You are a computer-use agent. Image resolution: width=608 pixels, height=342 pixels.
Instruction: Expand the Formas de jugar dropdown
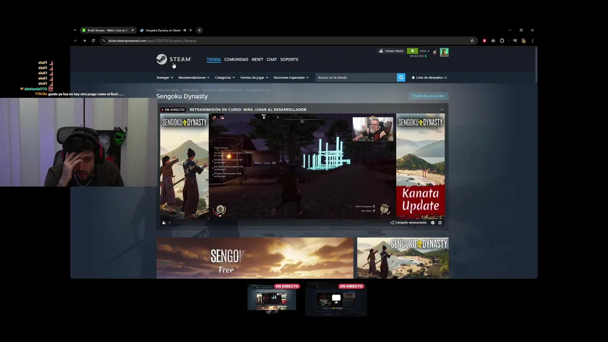tap(254, 77)
